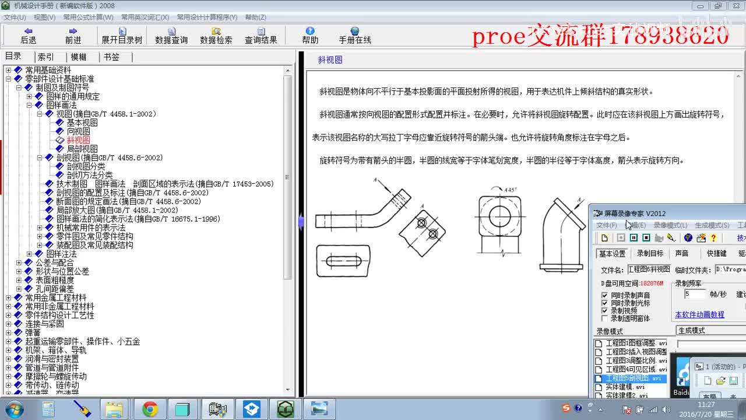Viewport: 746px width, 420px height.
Task: Open the 录制目标 tab in the screen recorder
Action: click(x=650, y=253)
